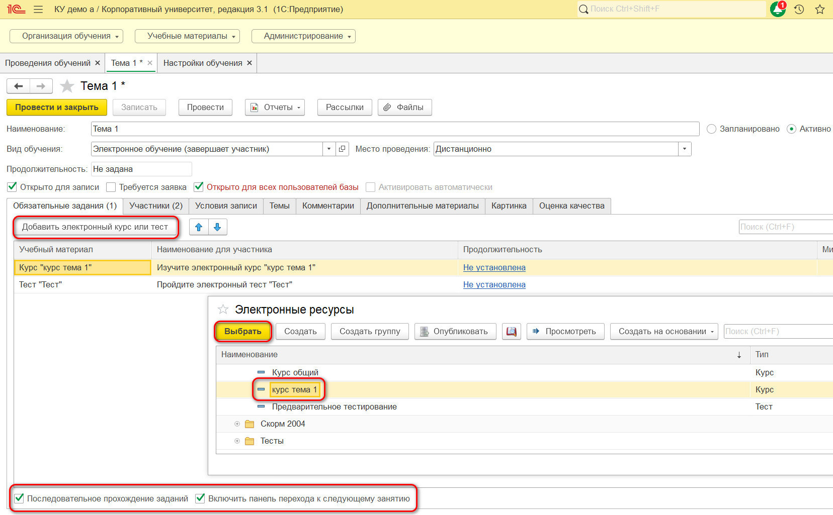This screenshot has width=833, height=515.
Task: Open the history clock icon
Action: 799,9
